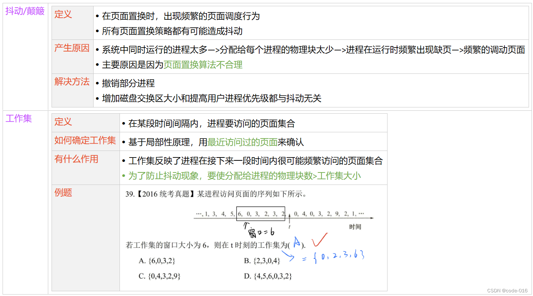Click the 例题 row header
The height and width of the screenshot is (296, 533).
(x=62, y=192)
